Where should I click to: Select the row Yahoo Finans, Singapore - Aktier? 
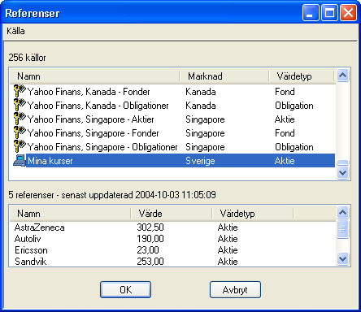(172, 119)
